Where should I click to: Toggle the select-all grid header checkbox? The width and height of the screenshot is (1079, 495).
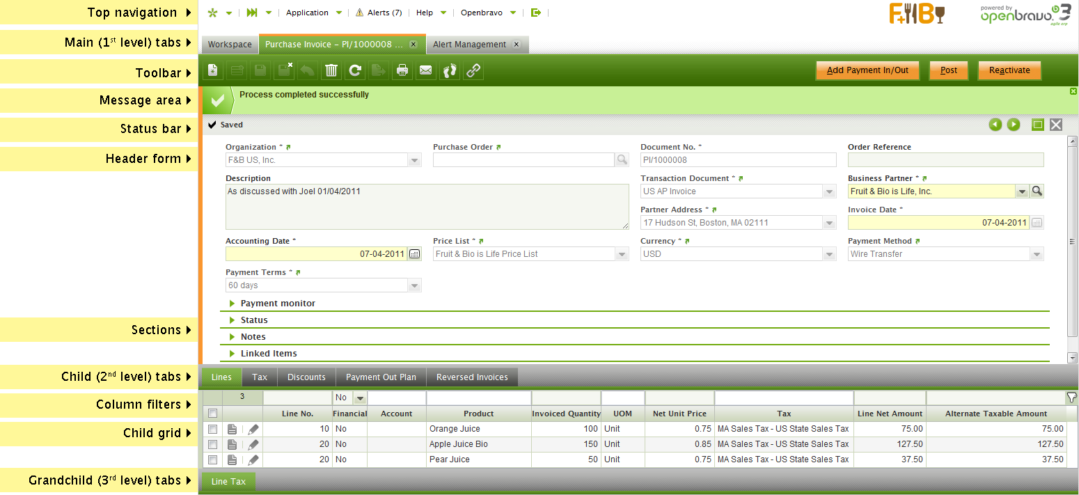[213, 414]
